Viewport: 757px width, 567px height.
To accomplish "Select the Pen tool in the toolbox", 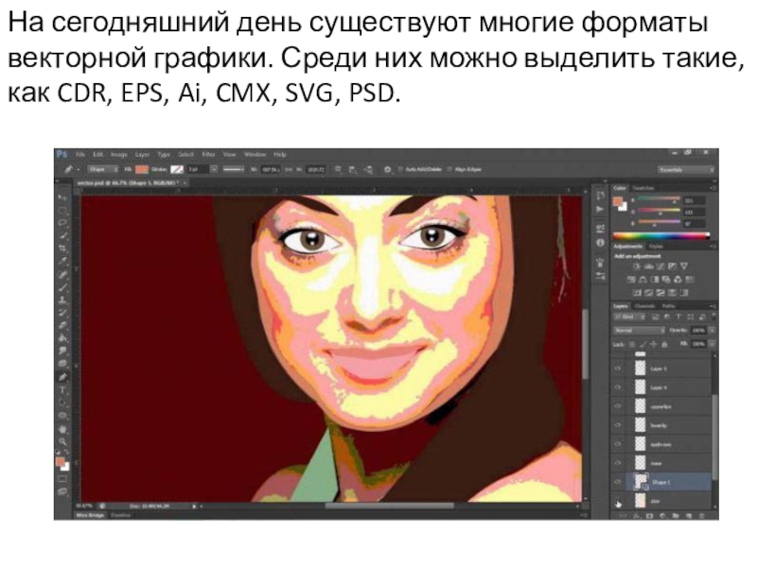I will coord(62,376).
